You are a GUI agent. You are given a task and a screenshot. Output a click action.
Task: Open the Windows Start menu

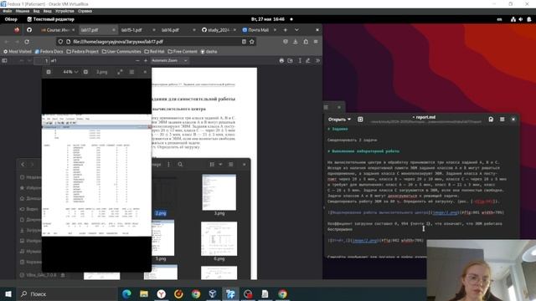coord(8,293)
